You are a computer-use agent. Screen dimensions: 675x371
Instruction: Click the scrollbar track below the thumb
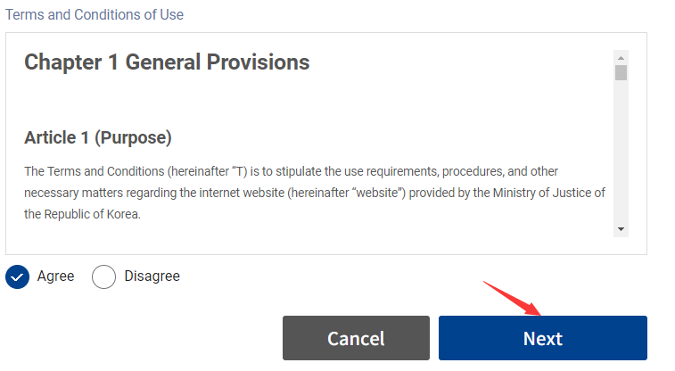(621, 152)
